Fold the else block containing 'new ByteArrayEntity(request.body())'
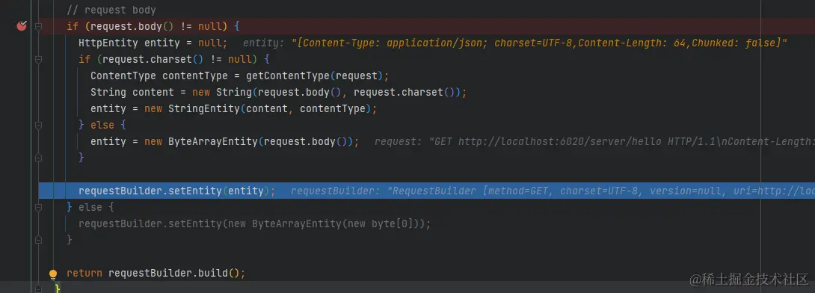This screenshot has width=815, height=293. tap(38, 126)
